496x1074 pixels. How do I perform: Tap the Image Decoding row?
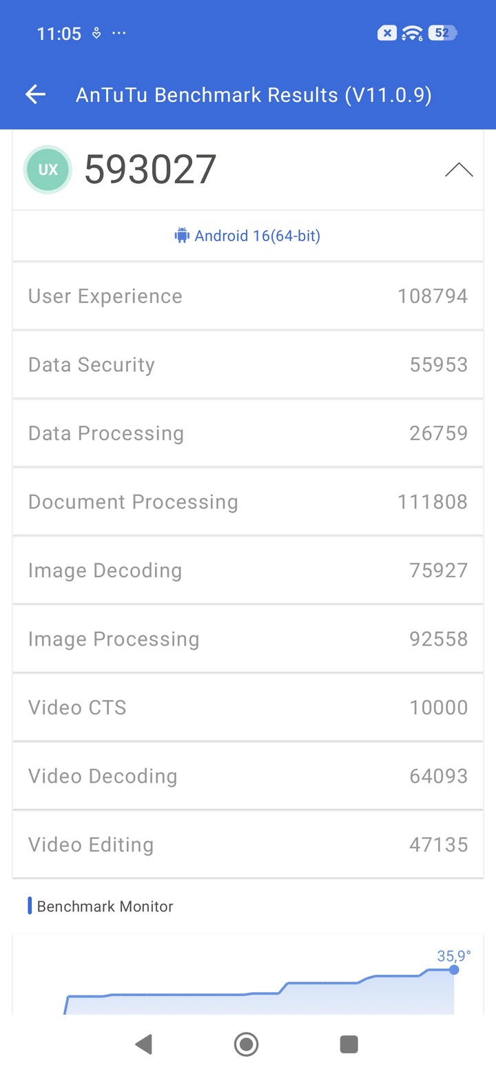[x=248, y=570]
